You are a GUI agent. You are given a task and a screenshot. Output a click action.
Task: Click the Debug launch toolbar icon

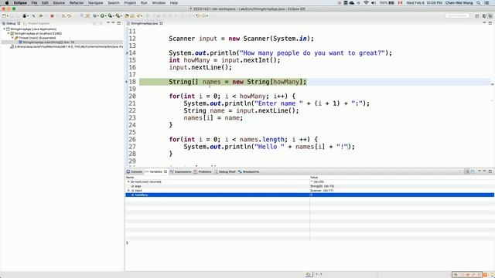(94, 15)
